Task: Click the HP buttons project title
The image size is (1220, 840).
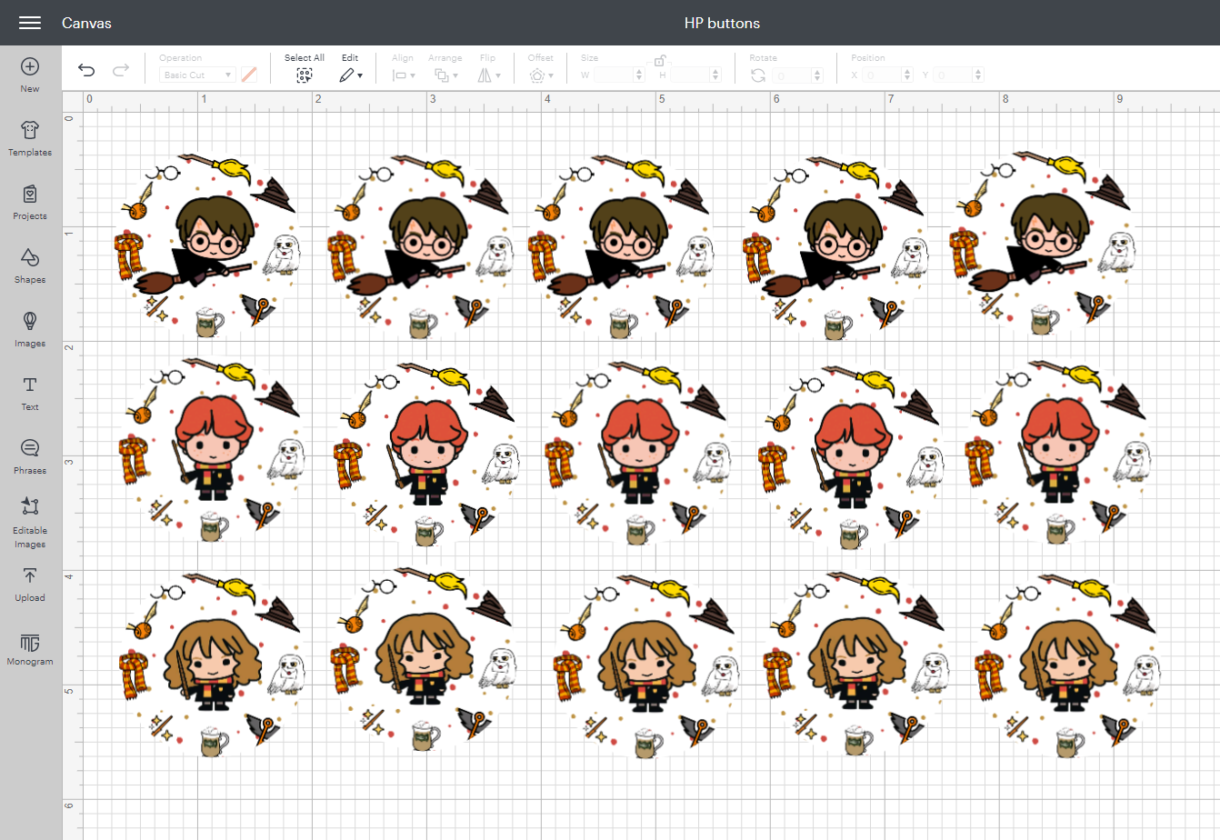Action: coord(722,23)
